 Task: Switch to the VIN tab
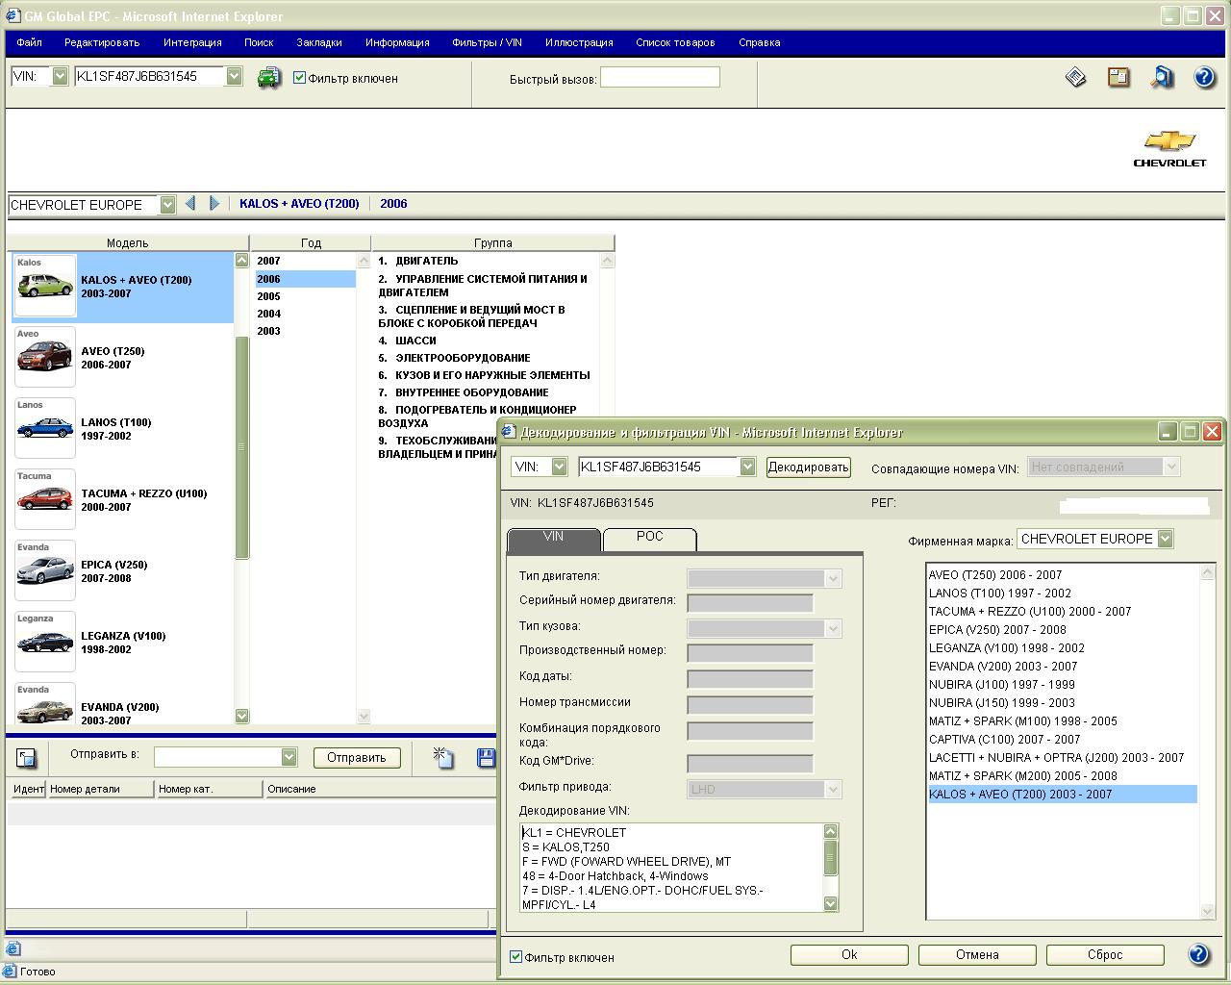(x=553, y=538)
